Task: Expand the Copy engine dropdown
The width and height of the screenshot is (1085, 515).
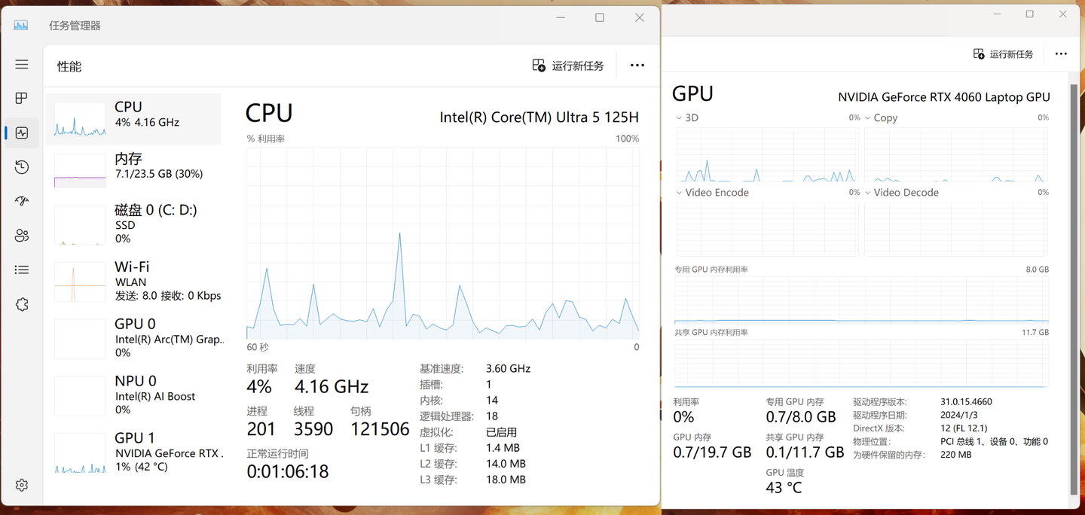Action: click(x=881, y=117)
